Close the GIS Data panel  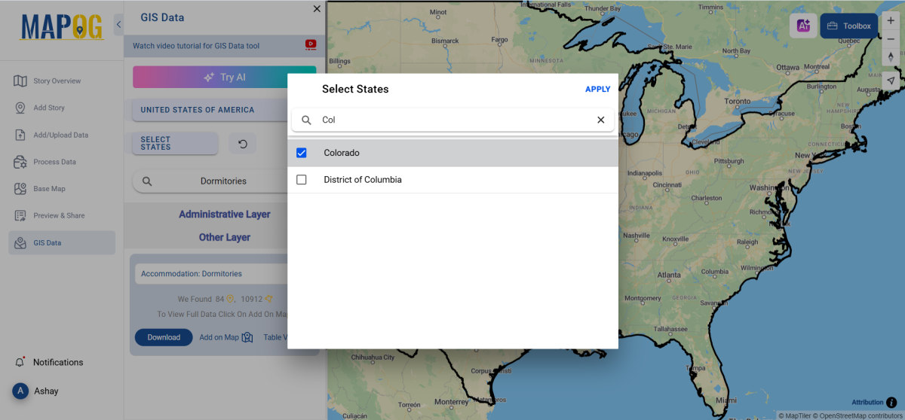click(x=317, y=9)
